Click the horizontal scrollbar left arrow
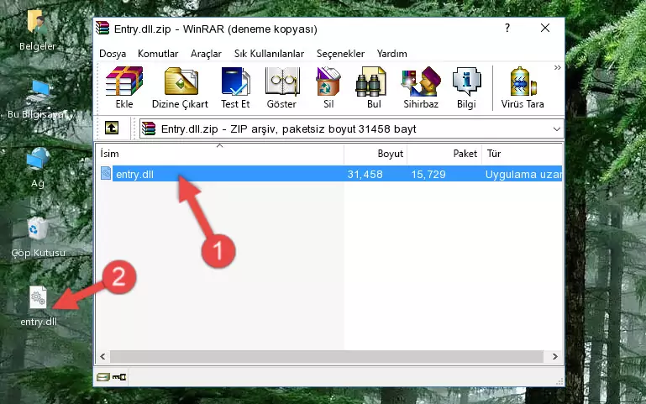 (x=102, y=357)
